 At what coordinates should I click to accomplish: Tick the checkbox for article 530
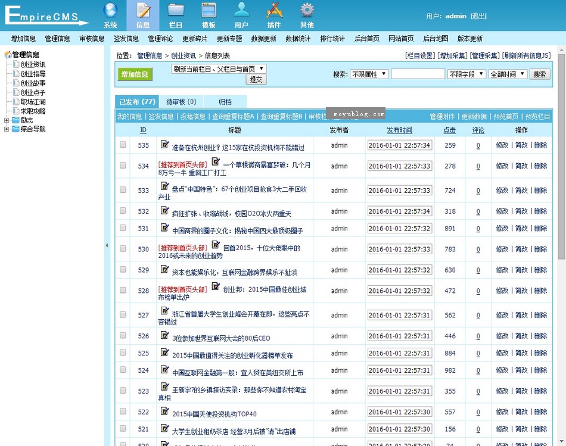(123, 248)
